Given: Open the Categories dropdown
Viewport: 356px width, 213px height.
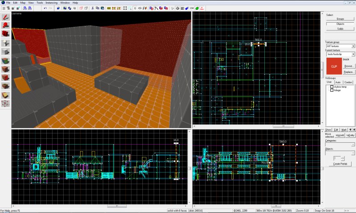Looking at the screenshot, I should coord(340,145).
